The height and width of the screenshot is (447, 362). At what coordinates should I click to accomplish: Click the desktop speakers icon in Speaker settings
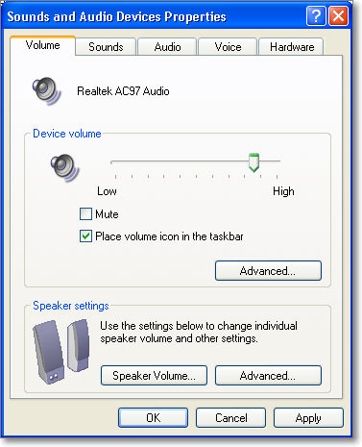pyautogui.click(x=61, y=351)
